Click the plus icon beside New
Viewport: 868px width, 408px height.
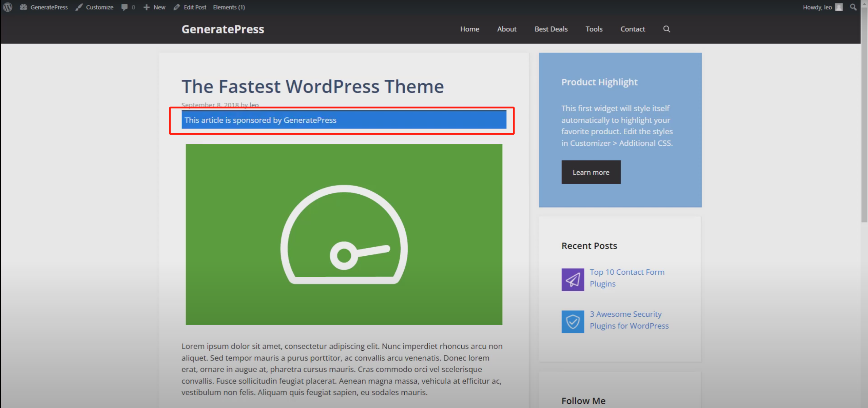pyautogui.click(x=146, y=7)
